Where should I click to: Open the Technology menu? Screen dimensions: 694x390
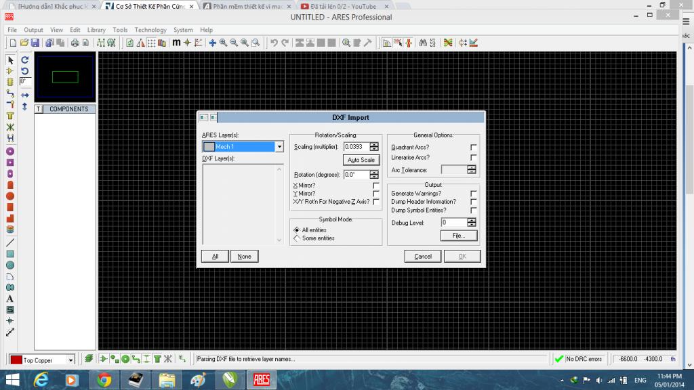(150, 30)
